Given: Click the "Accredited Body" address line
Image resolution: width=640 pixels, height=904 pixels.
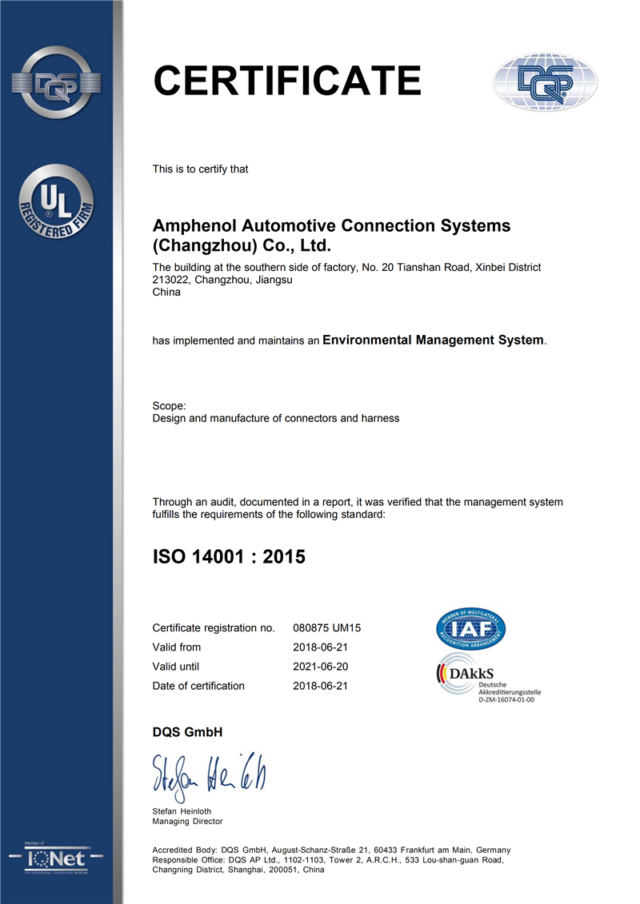Looking at the screenshot, I should pos(331,850).
